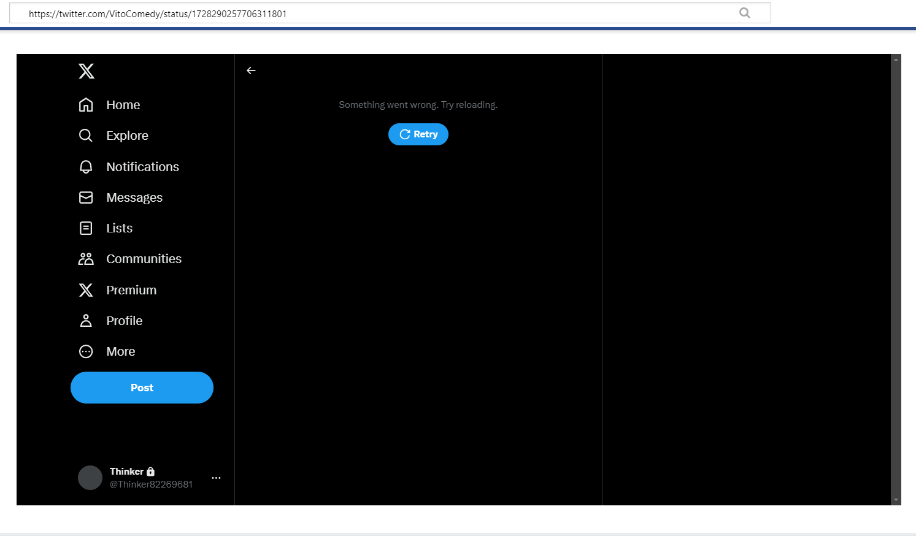
Task: Click the Notifications bell icon
Action: pyautogui.click(x=86, y=167)
